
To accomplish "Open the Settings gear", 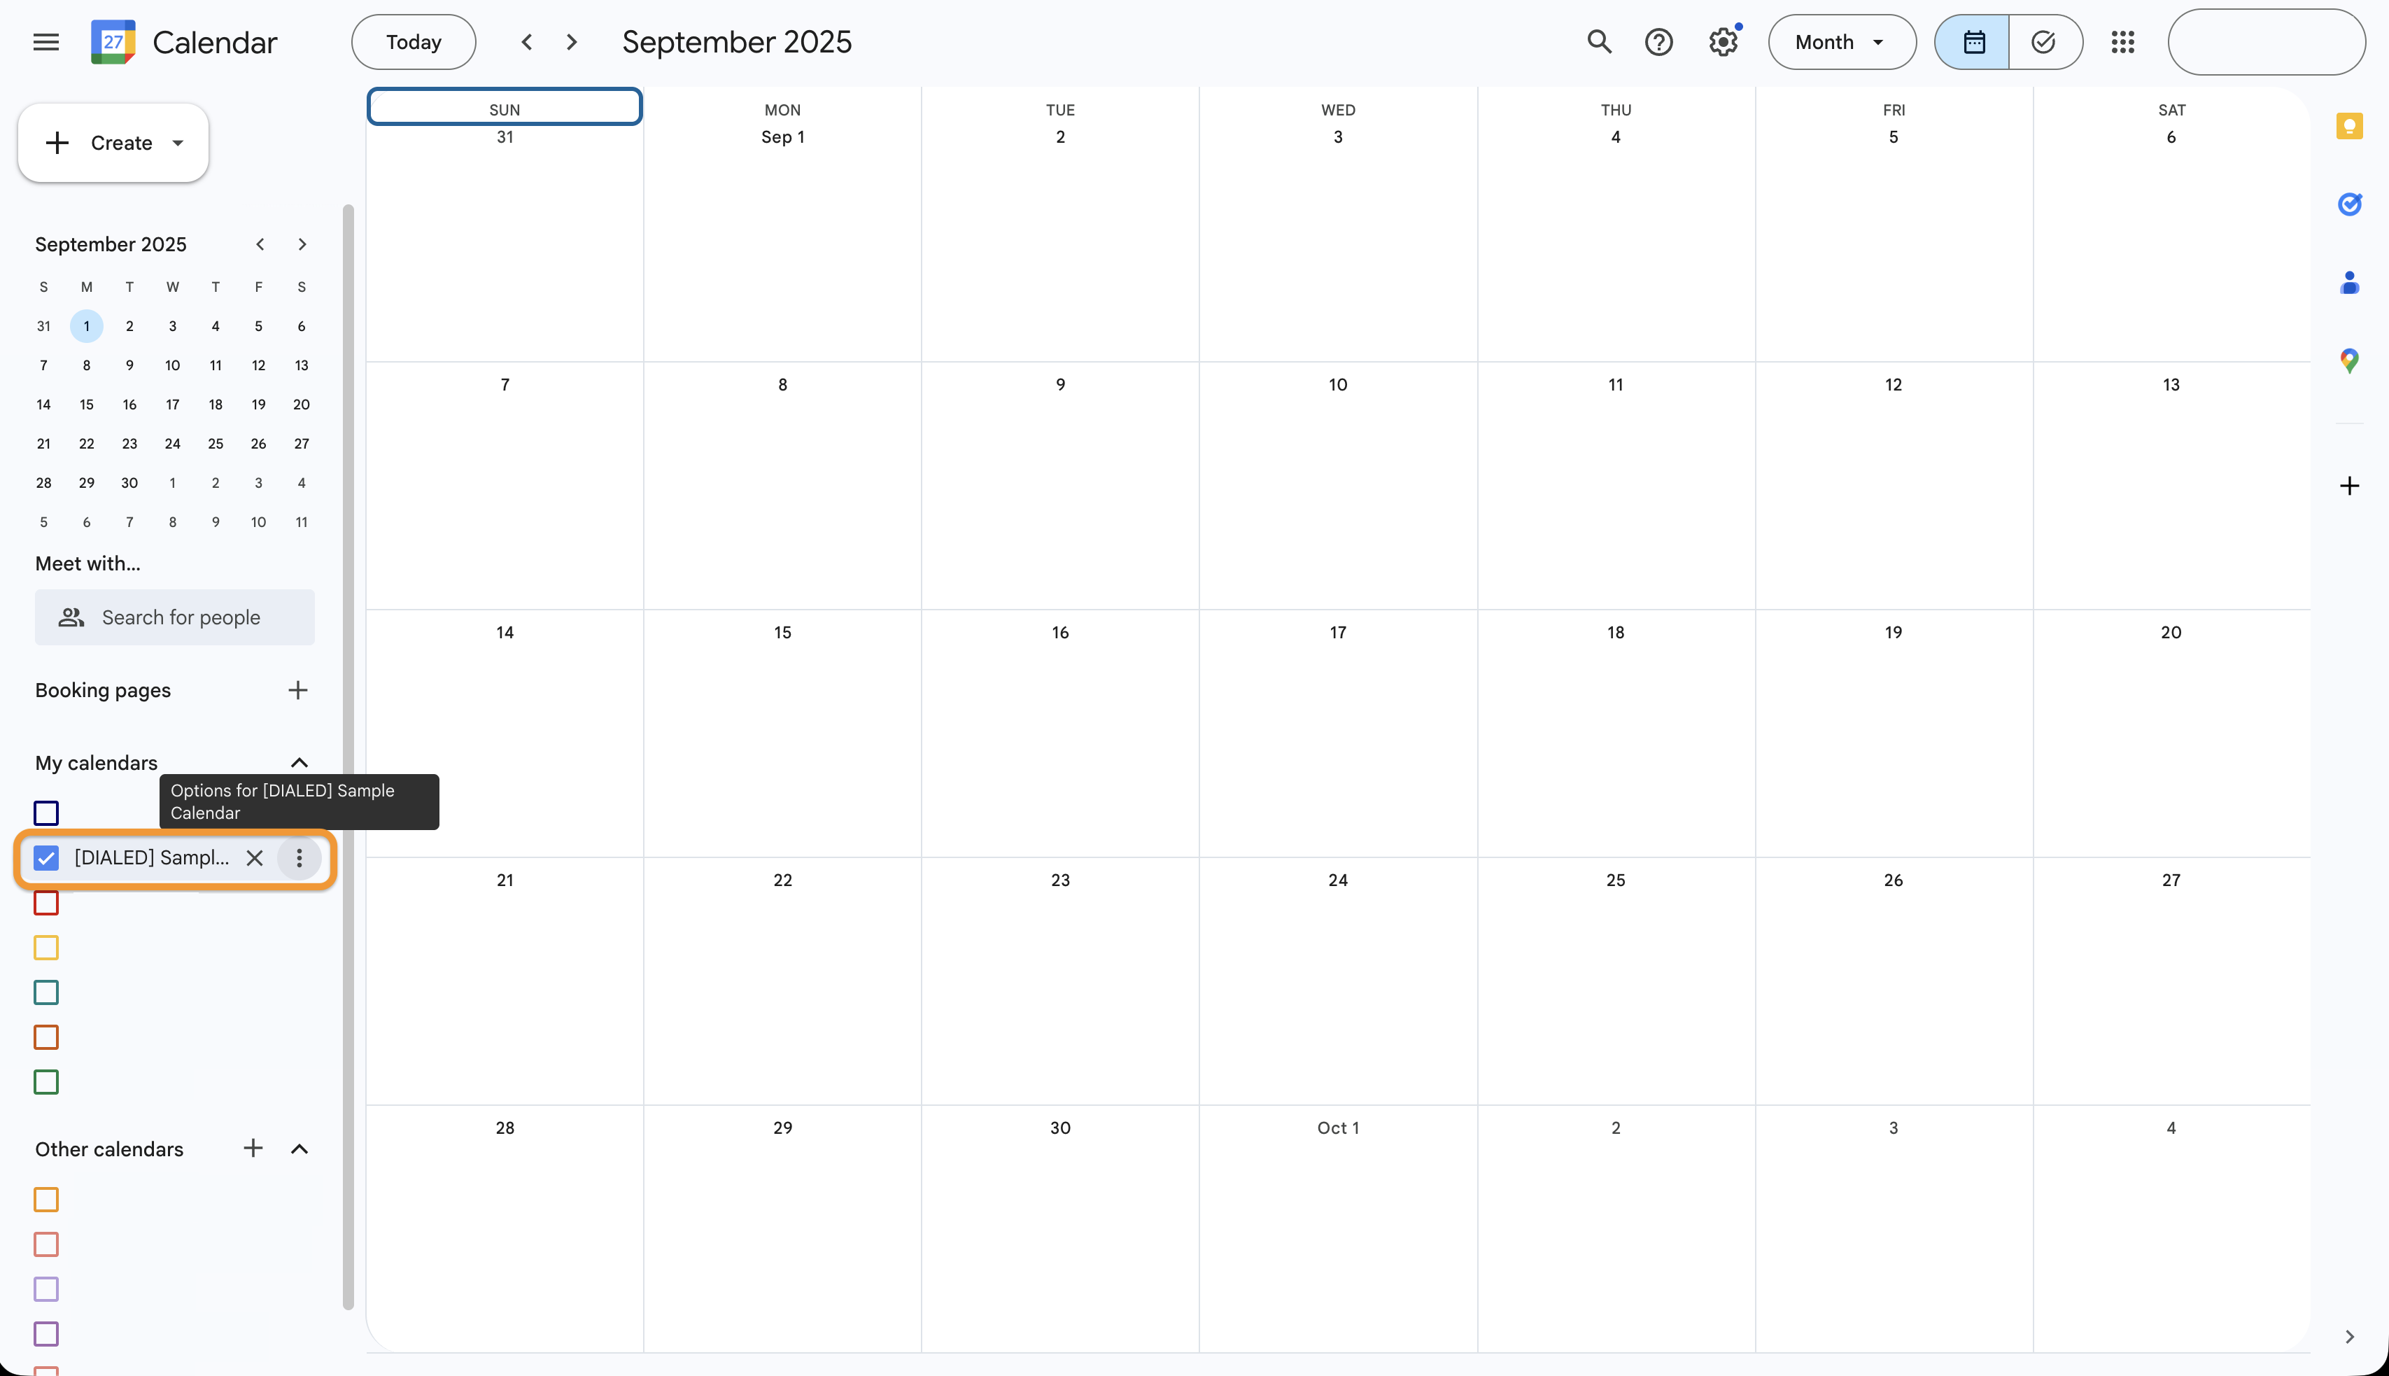I will coord(1723,41).
